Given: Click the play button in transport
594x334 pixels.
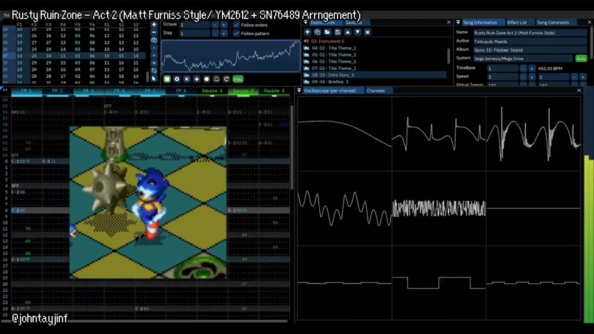Looking at the screenshot, I should [x=177, y=79].
